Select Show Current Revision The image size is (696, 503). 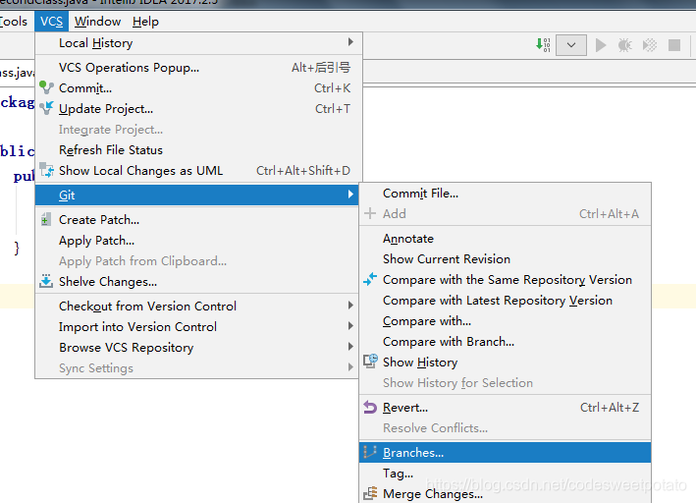[506, 259]
